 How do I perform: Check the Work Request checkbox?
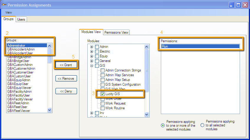[x=102, y=103]
